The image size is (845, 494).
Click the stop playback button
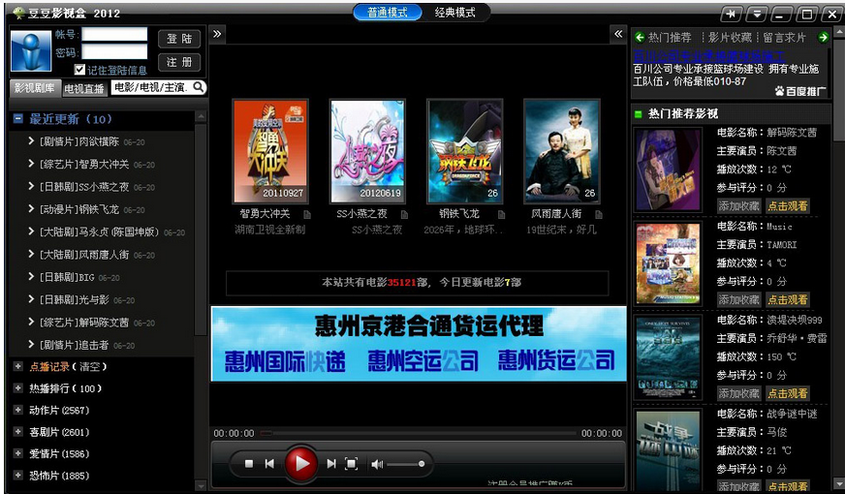coord(249,464)
